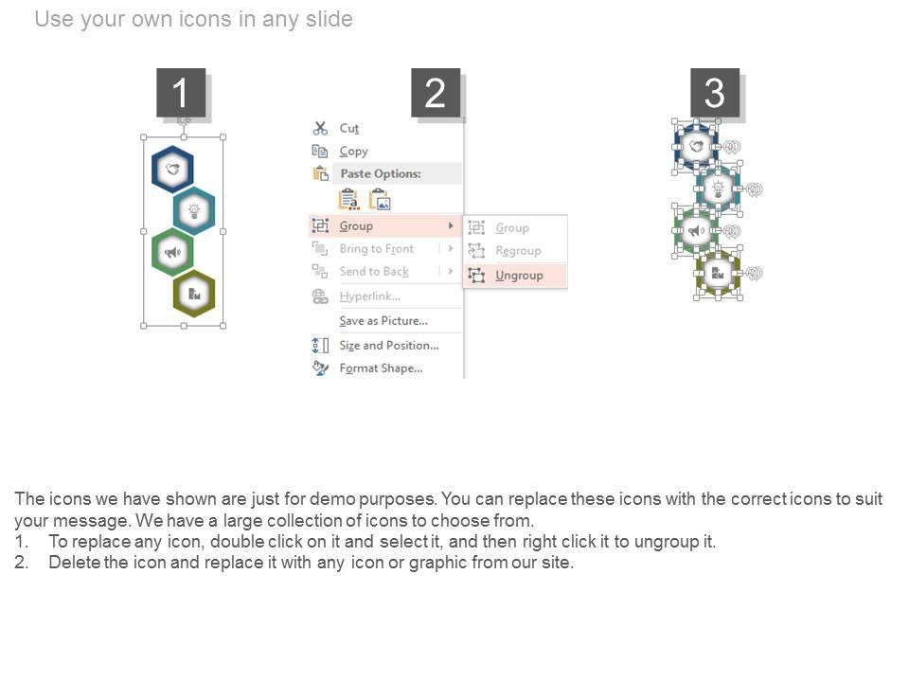Screen dimensions: 909x682
Task: Click the Ungroup icon in the submenu
Action: coord(476,276)
